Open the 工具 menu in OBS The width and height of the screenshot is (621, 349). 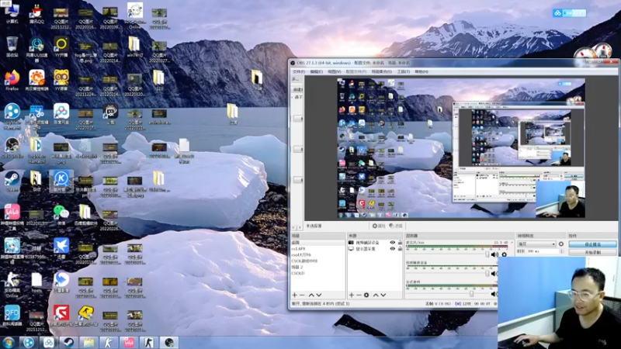point(404,71)
